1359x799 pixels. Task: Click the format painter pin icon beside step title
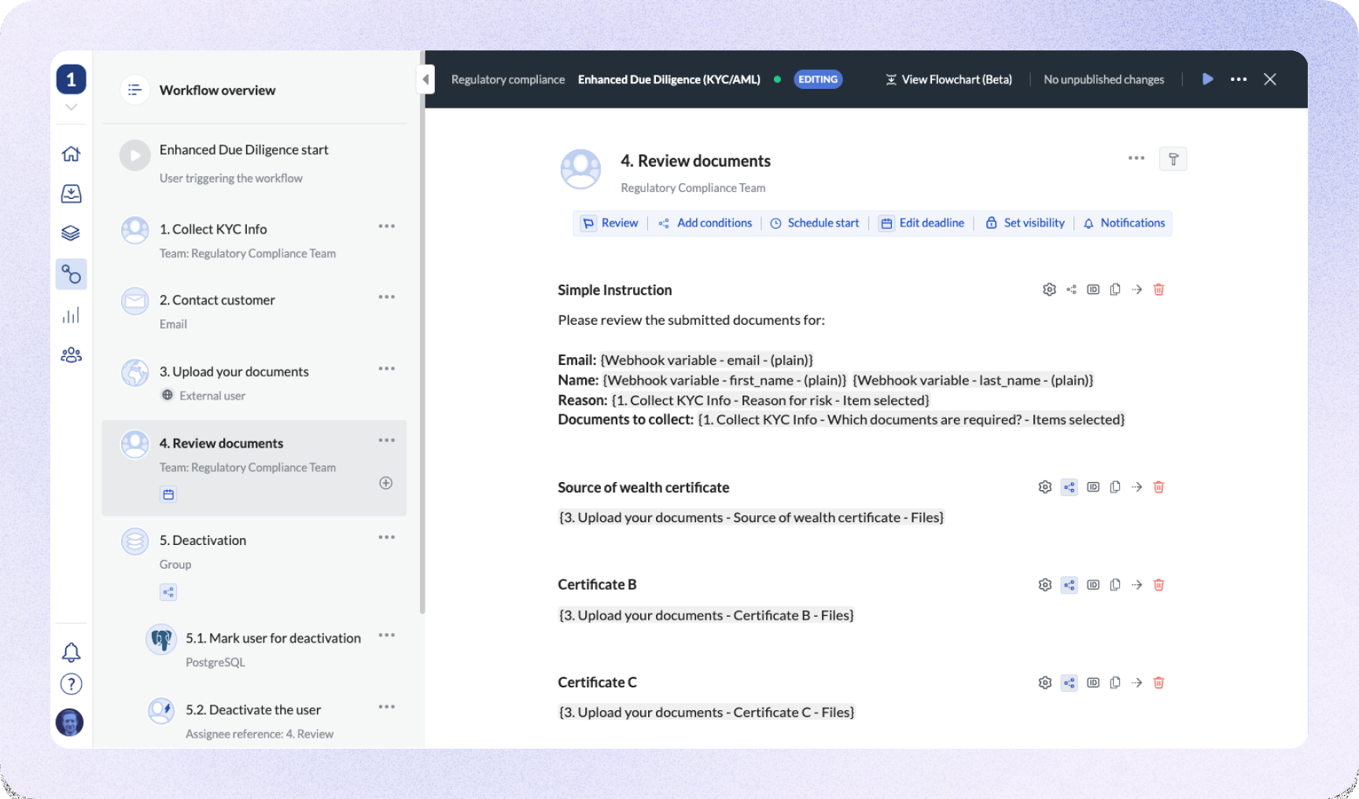click(x=1173, y=160)
